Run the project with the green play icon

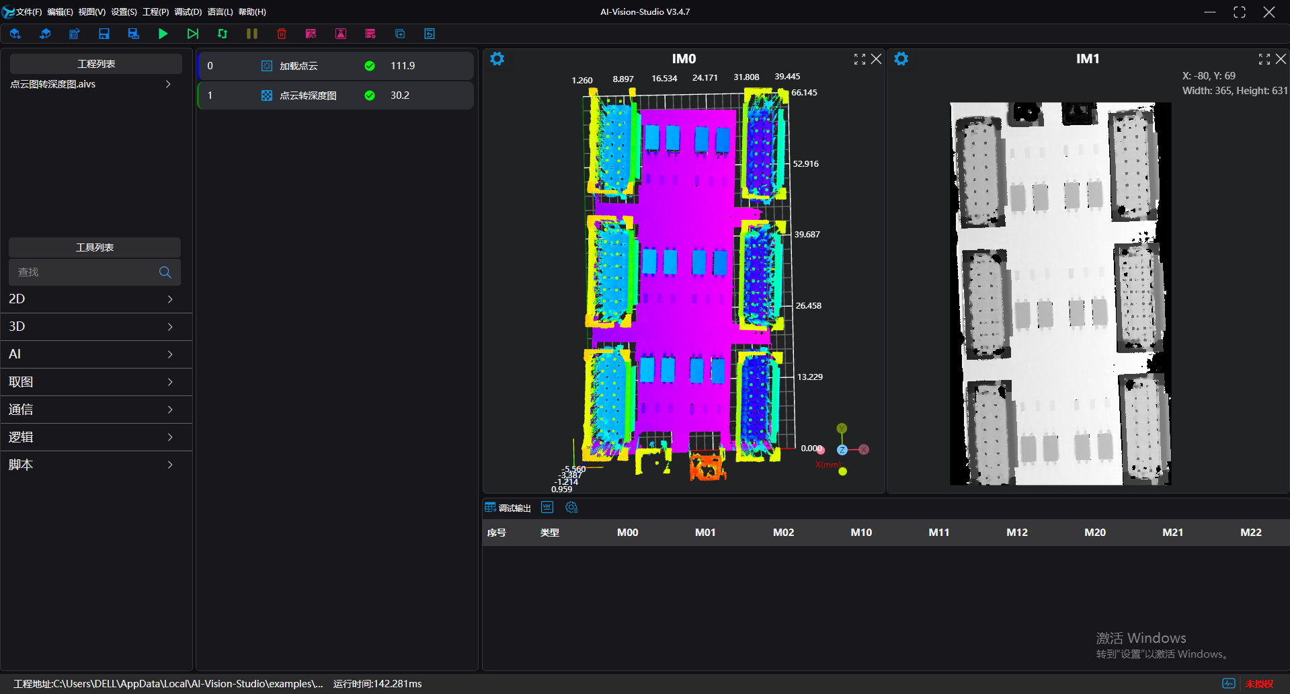click(163, 34)
